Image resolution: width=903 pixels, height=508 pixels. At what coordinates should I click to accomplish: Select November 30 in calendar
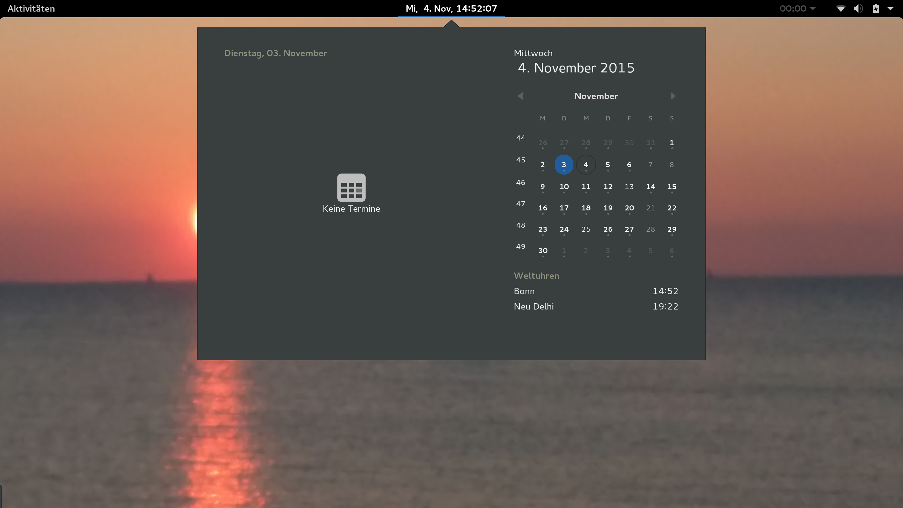[x=543, y=251]
